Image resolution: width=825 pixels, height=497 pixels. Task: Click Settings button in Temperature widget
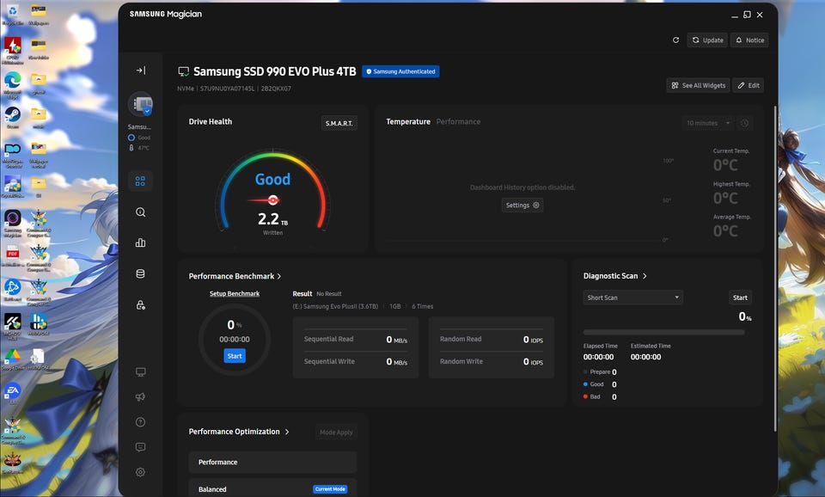click(x=522, y=206)
